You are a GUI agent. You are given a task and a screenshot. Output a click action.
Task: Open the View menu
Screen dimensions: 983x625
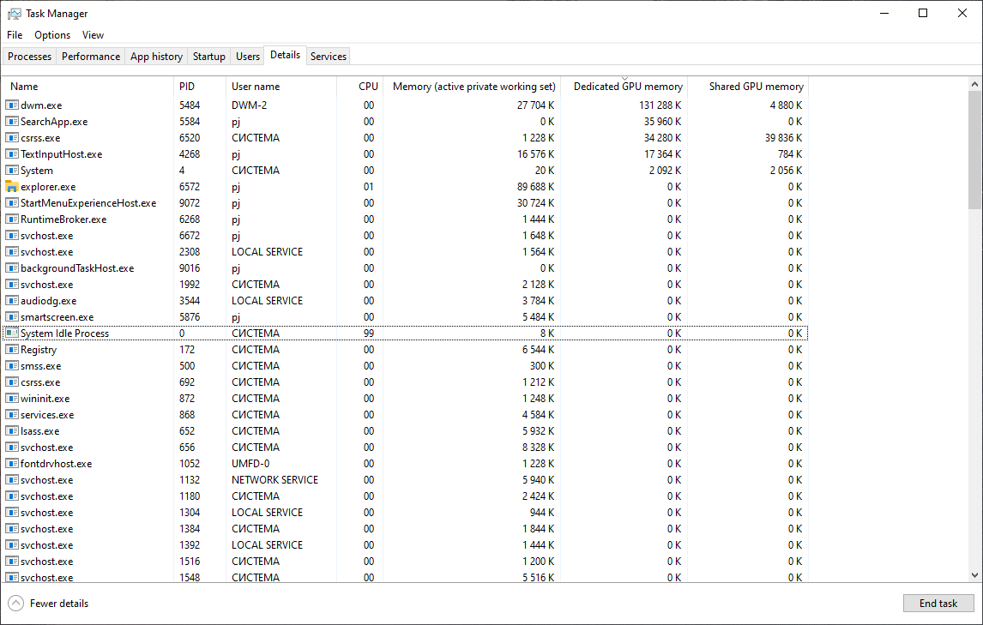93,35
